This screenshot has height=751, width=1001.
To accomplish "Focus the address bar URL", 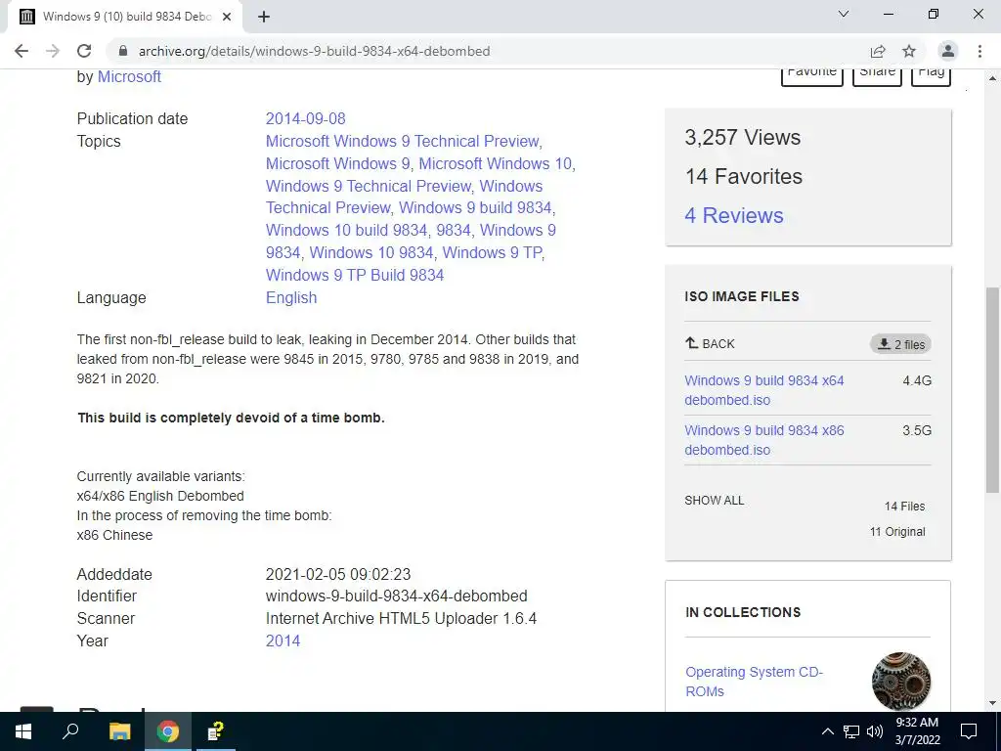I will coord(314,51).
